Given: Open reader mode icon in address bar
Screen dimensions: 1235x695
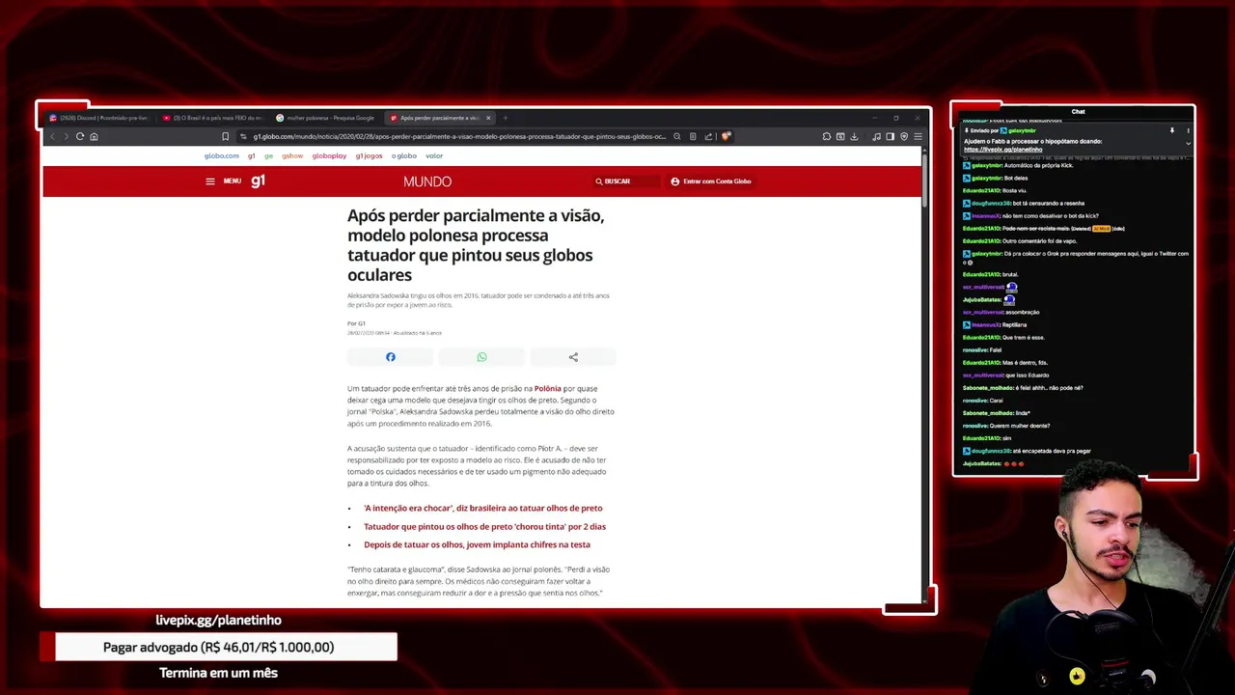Looking at the screenshot, I should 693,137.
